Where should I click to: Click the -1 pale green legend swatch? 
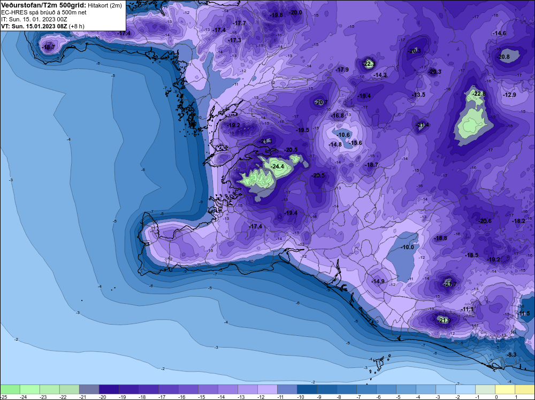pos(485,389)
